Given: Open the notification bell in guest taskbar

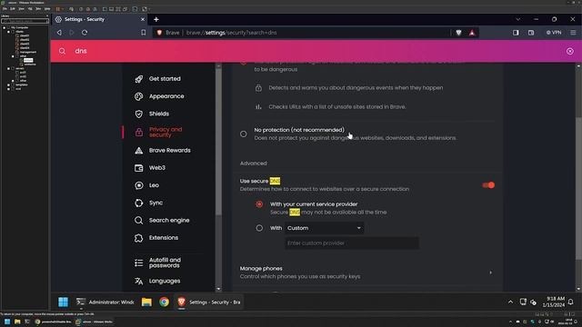Looking at the screenshot, I should (571, 302).
